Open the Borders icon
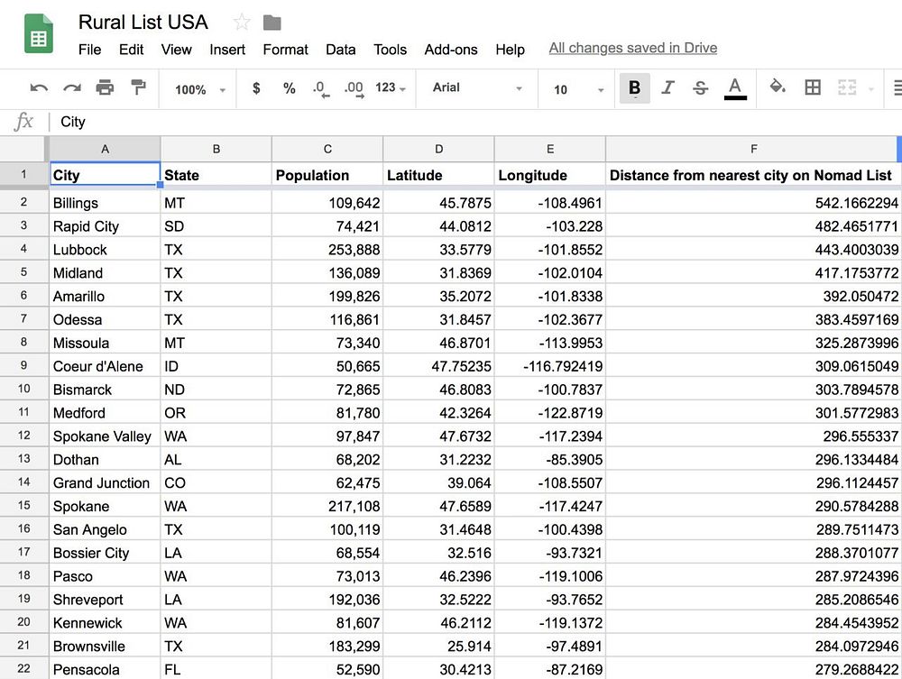 coord(813,87)
